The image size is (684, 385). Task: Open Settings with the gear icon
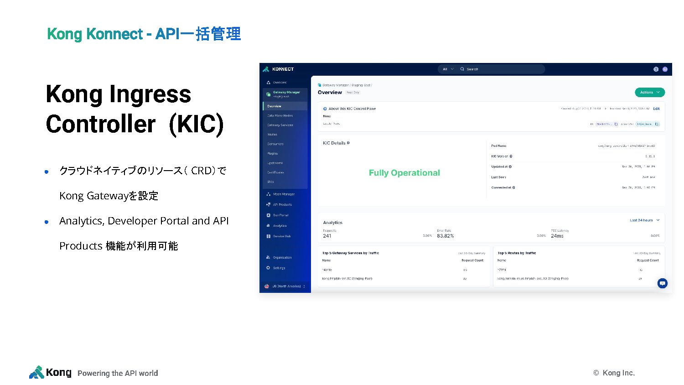(276, 268)
